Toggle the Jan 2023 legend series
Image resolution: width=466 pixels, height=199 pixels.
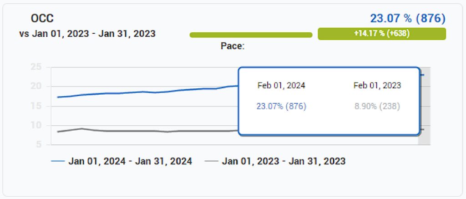point(275,161)
